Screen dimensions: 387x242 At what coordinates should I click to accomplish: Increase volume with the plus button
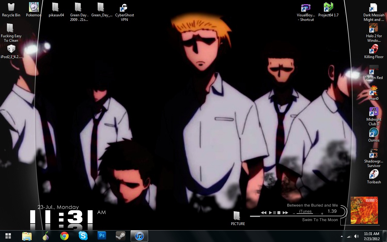(322, 214)
